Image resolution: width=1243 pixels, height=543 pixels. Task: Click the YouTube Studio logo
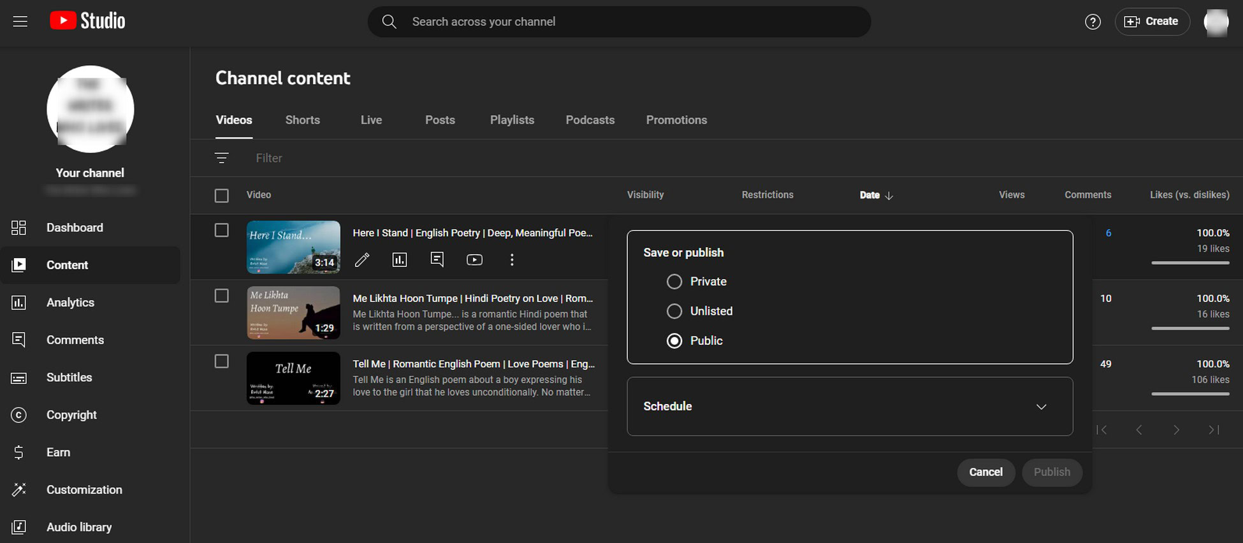tap(87, 21)
